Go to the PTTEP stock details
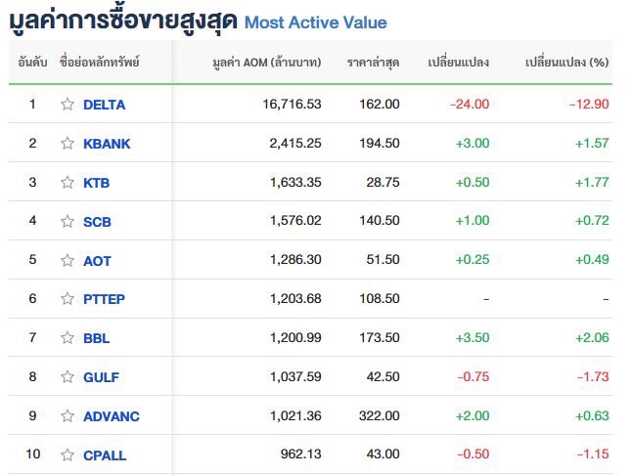 [106, 299]
